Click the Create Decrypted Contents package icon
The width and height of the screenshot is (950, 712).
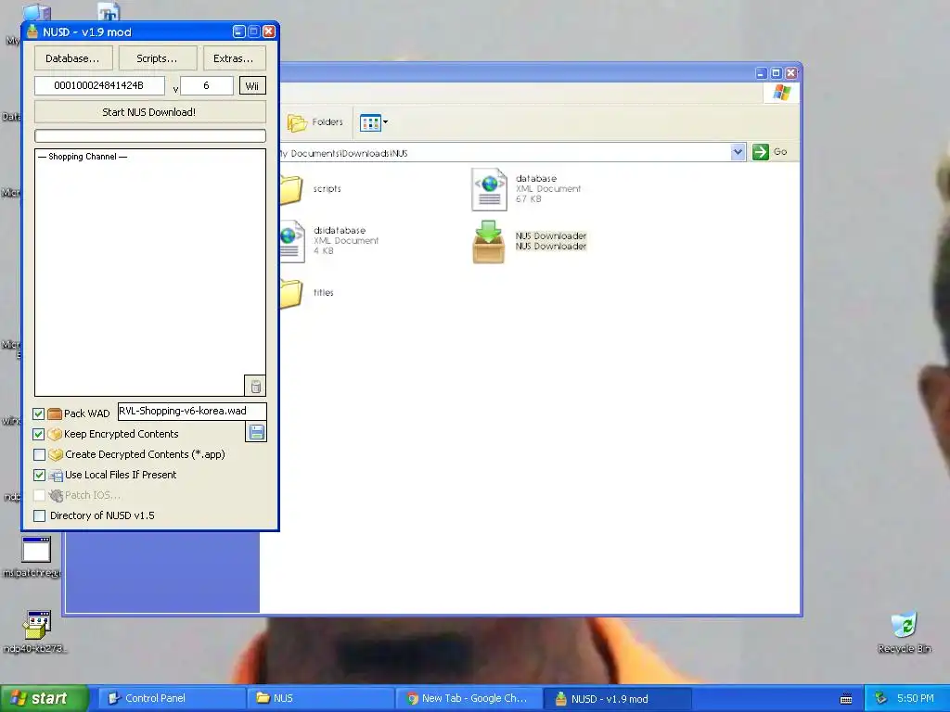56,454
